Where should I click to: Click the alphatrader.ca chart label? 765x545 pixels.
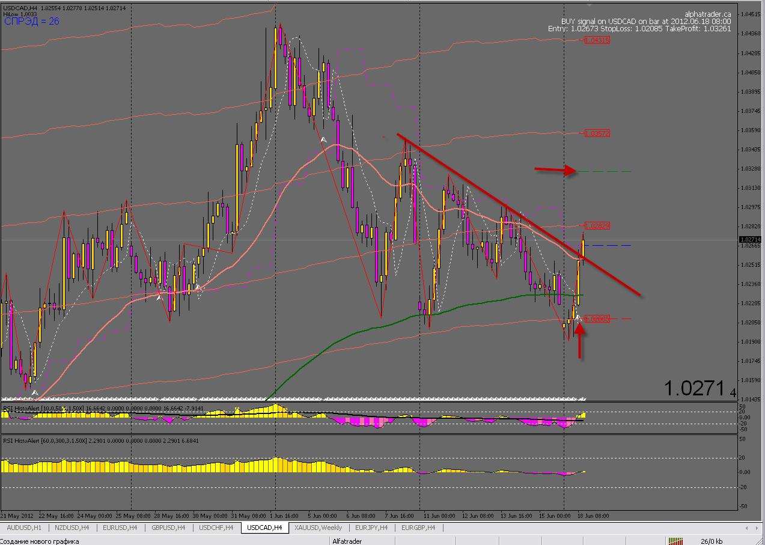coord(707,14)
